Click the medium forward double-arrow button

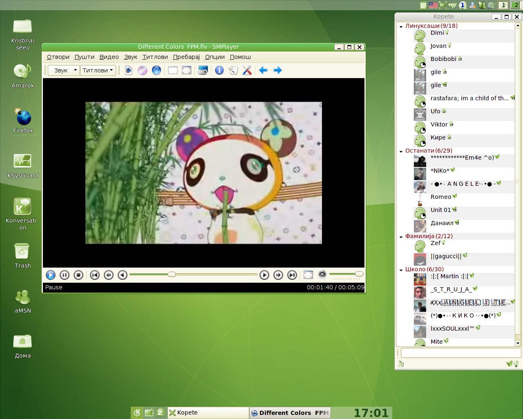(x=278, y=275)
